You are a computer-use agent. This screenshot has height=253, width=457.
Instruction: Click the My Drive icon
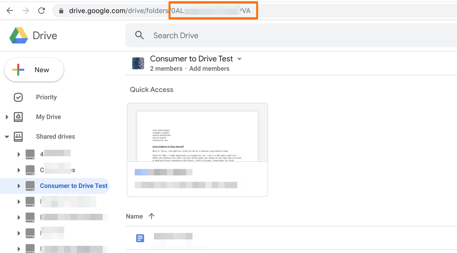coord(18,117)
